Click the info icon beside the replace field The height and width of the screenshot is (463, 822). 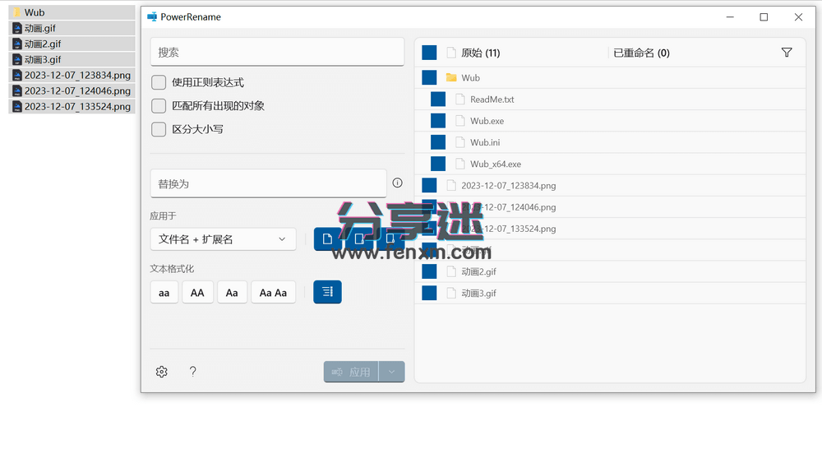(397, 183)
